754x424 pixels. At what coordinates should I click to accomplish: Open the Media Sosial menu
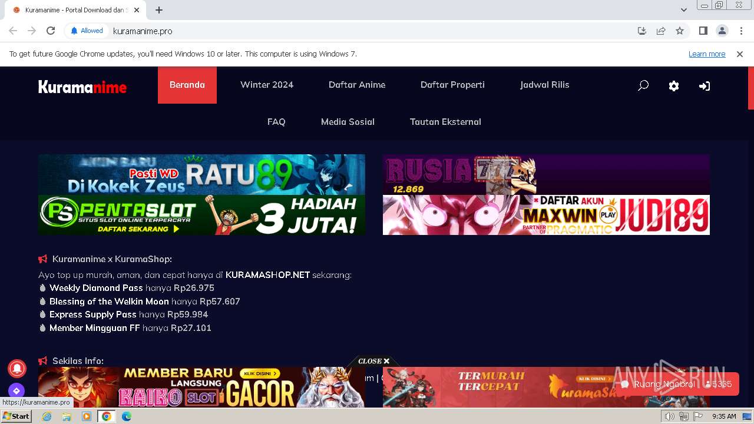tap(348, 122)
